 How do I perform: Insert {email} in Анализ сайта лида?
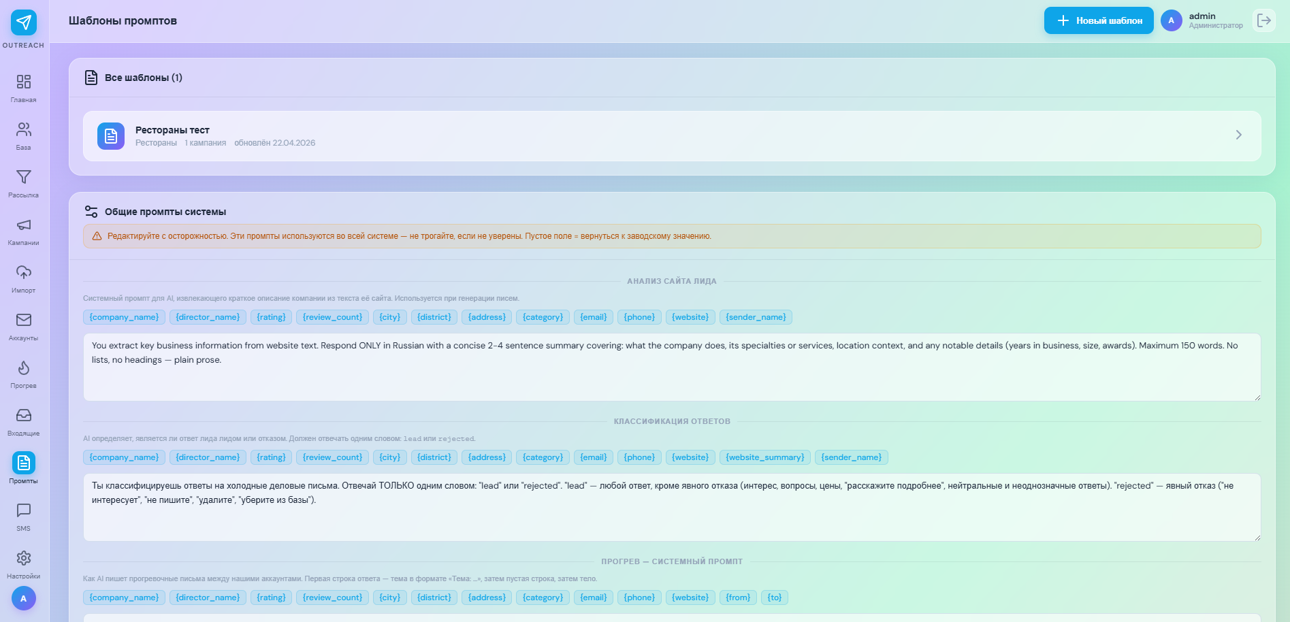pyautogui.click(x=594, y=317)
